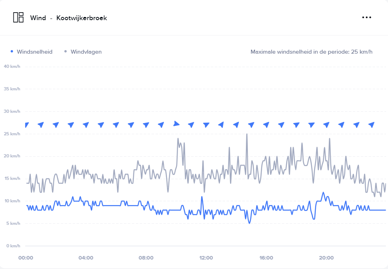Image resolution: width=388 pixels, height=269 pixels.
Task: Click the right-pointing wind arrow near 10:00
Action: click(x=176, y=124)
